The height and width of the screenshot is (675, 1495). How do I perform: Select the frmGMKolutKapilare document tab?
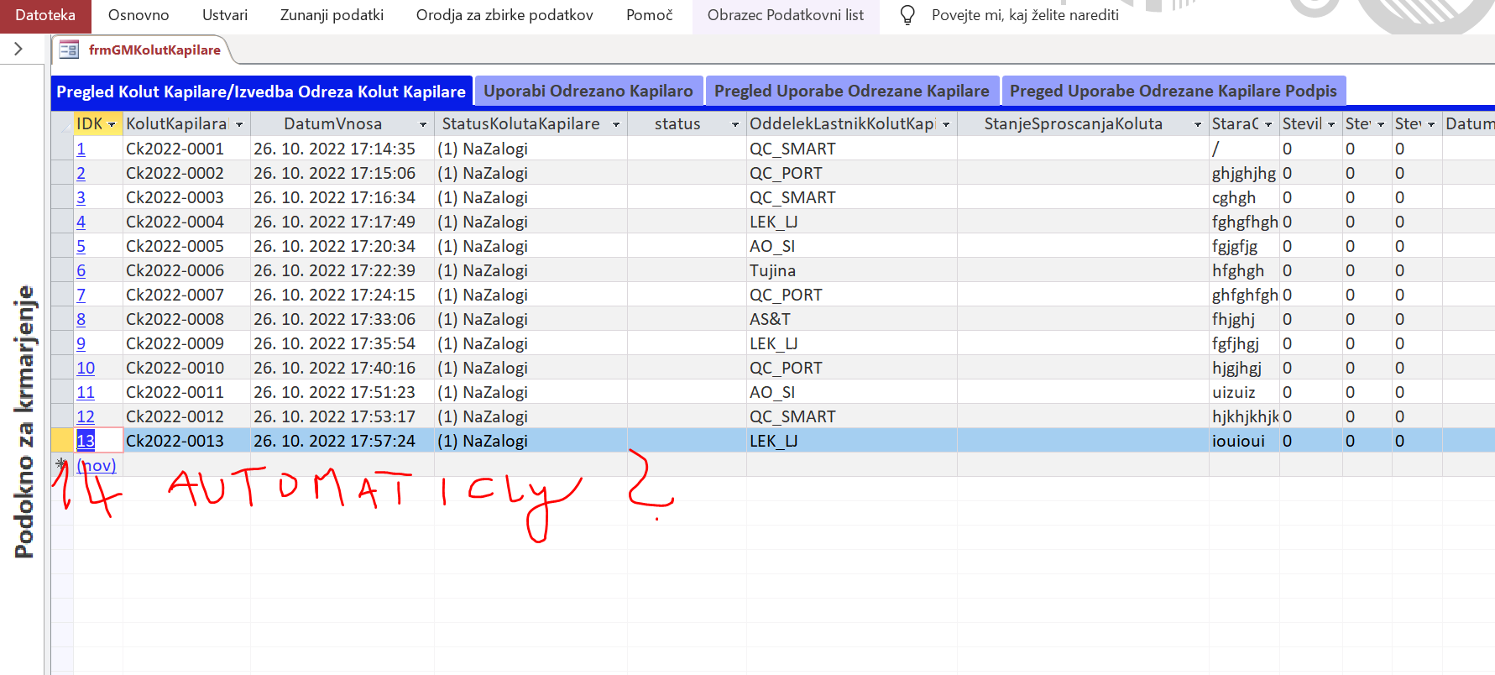(154, 50)
